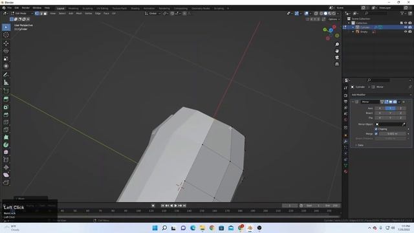This screenshot has height=233, width=414.
Task: Toggle mirror Axis Z button
Action: [x=400, y=108]
